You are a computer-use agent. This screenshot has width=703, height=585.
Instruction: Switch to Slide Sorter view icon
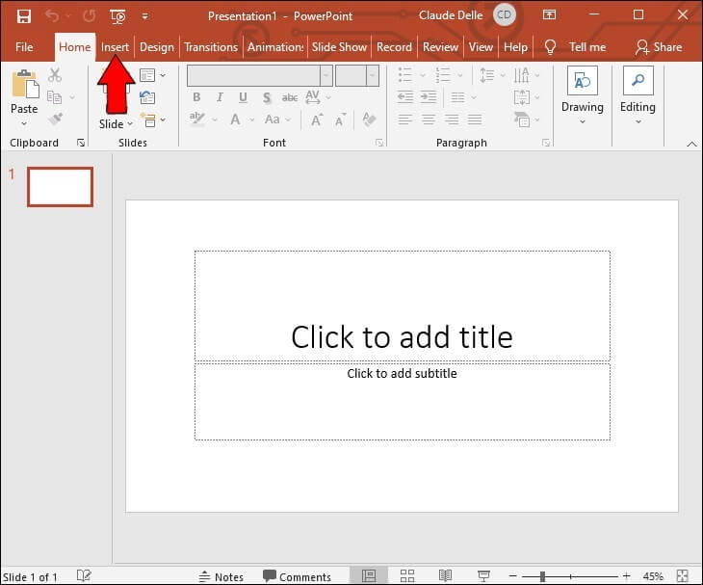(x=406, y=576)
